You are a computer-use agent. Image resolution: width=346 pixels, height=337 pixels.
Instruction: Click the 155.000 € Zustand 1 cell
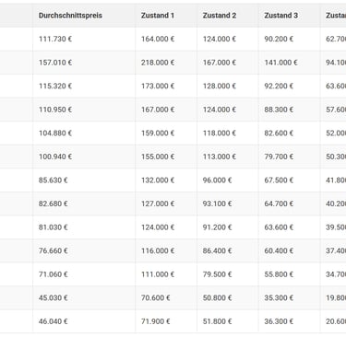click(x=158, y=157)
